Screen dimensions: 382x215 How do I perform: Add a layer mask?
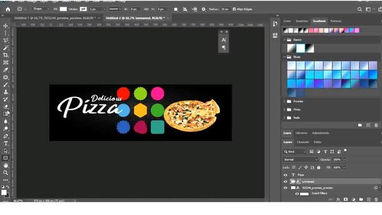(346, 199)
